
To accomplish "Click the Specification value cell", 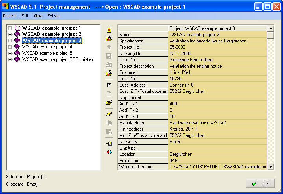I will click(x=218, y=41).
